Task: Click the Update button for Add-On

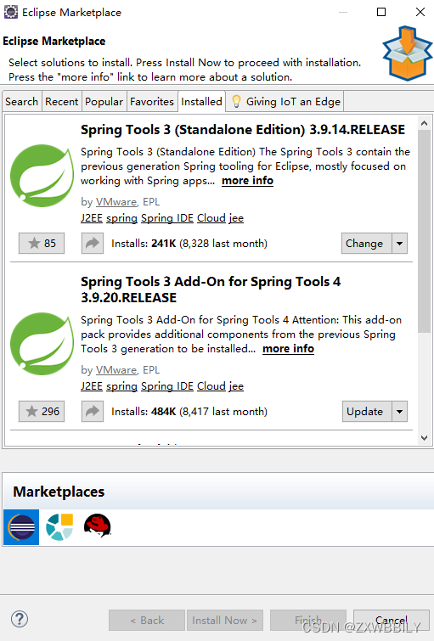Action: point(367,411)
